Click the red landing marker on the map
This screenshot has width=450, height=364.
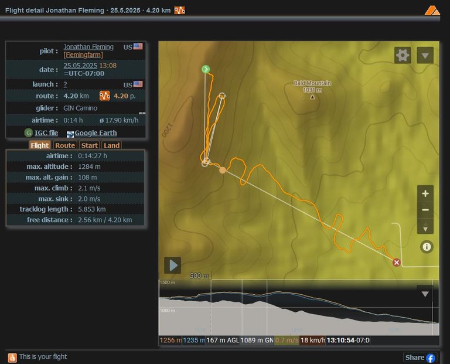click(397, 262)
